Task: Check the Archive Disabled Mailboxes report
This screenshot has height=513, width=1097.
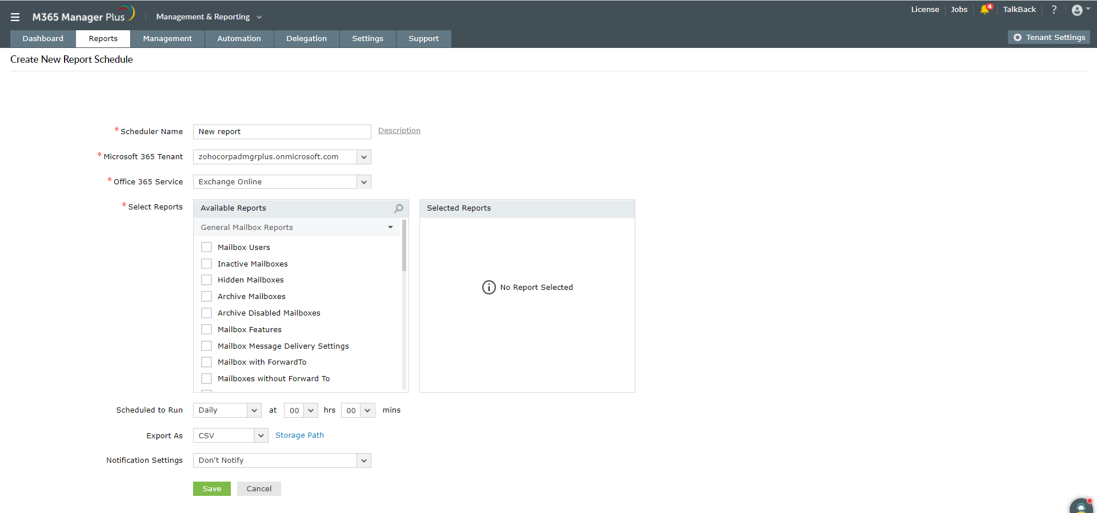Action: (x=206, y=313)
